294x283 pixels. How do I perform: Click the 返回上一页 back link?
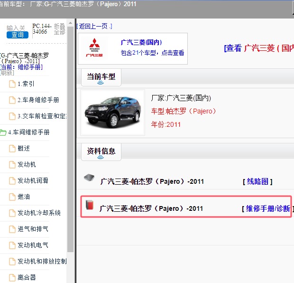94,26
